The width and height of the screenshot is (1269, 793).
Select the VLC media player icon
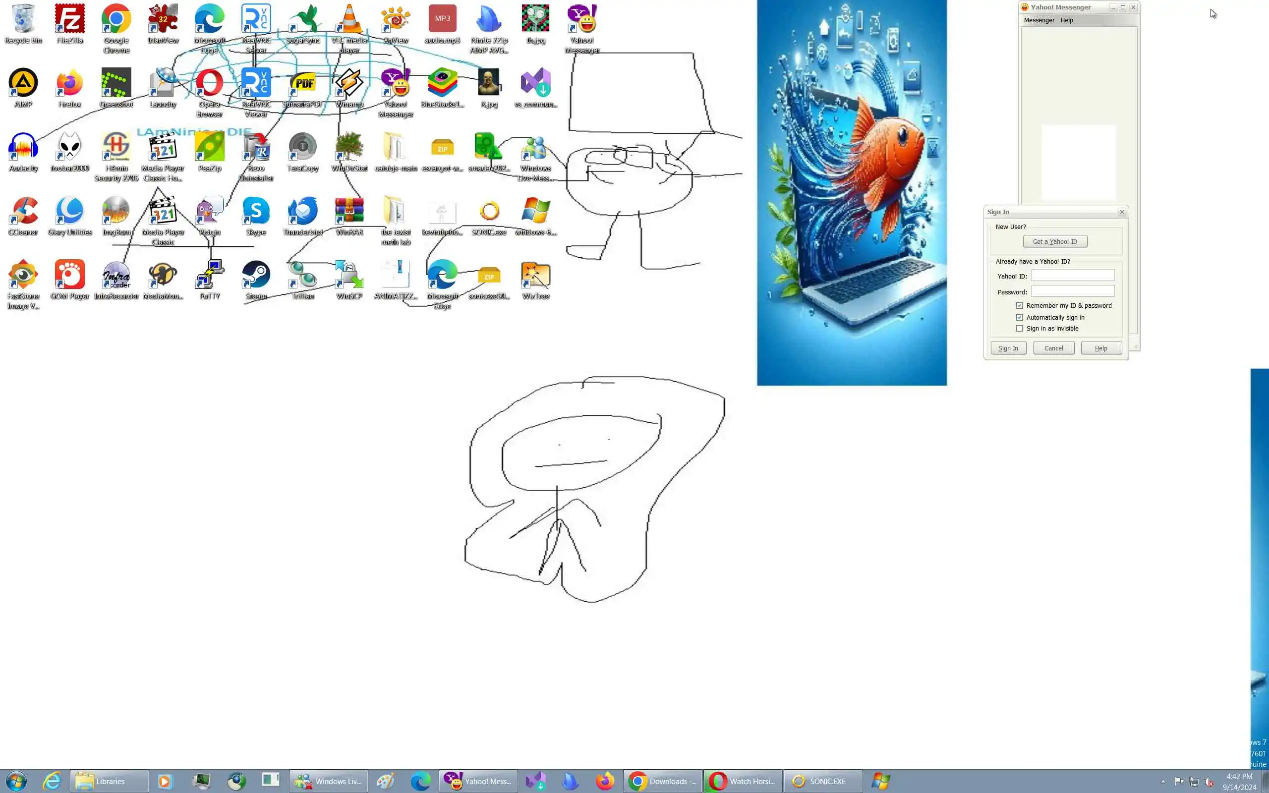point(349,19)
